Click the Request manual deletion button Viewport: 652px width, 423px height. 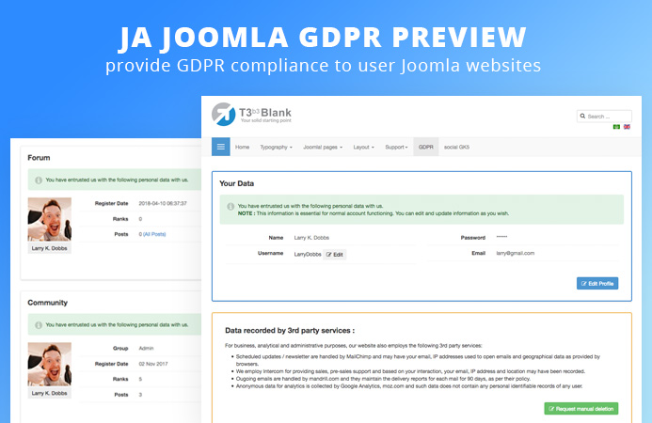[x=580, y=409]
